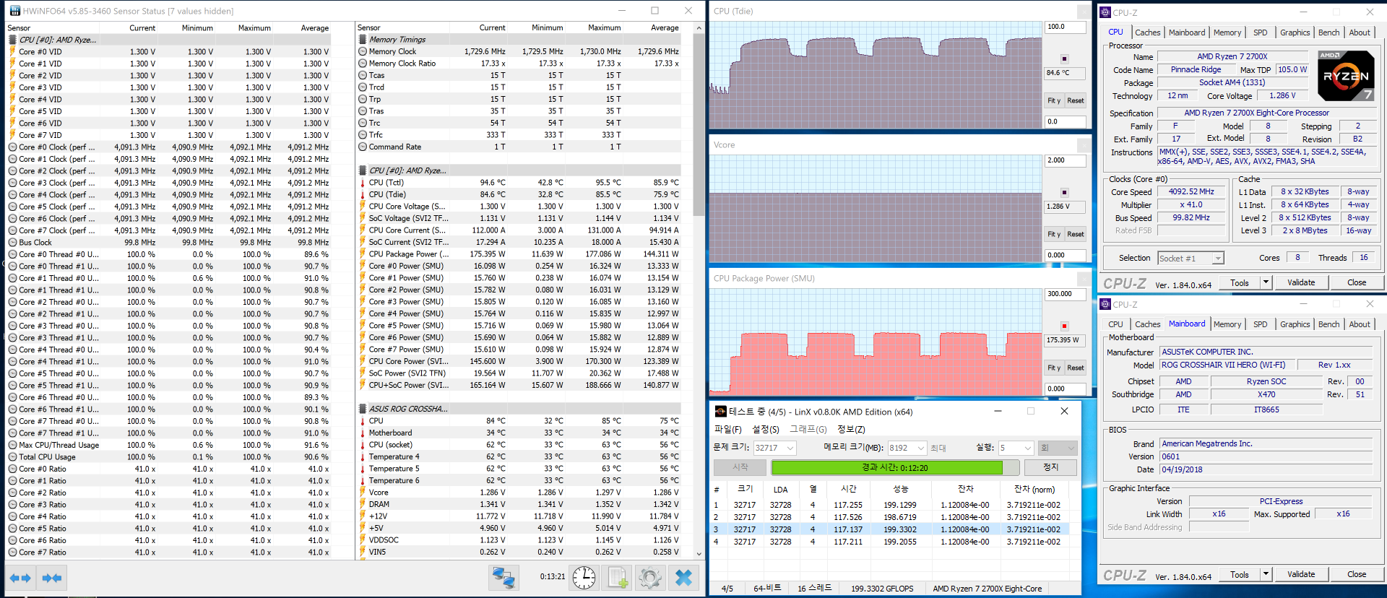1387x598 pixels.
Task: Open the 회 unit dropdown in LinX
Action: click(x=1058, y=448)
